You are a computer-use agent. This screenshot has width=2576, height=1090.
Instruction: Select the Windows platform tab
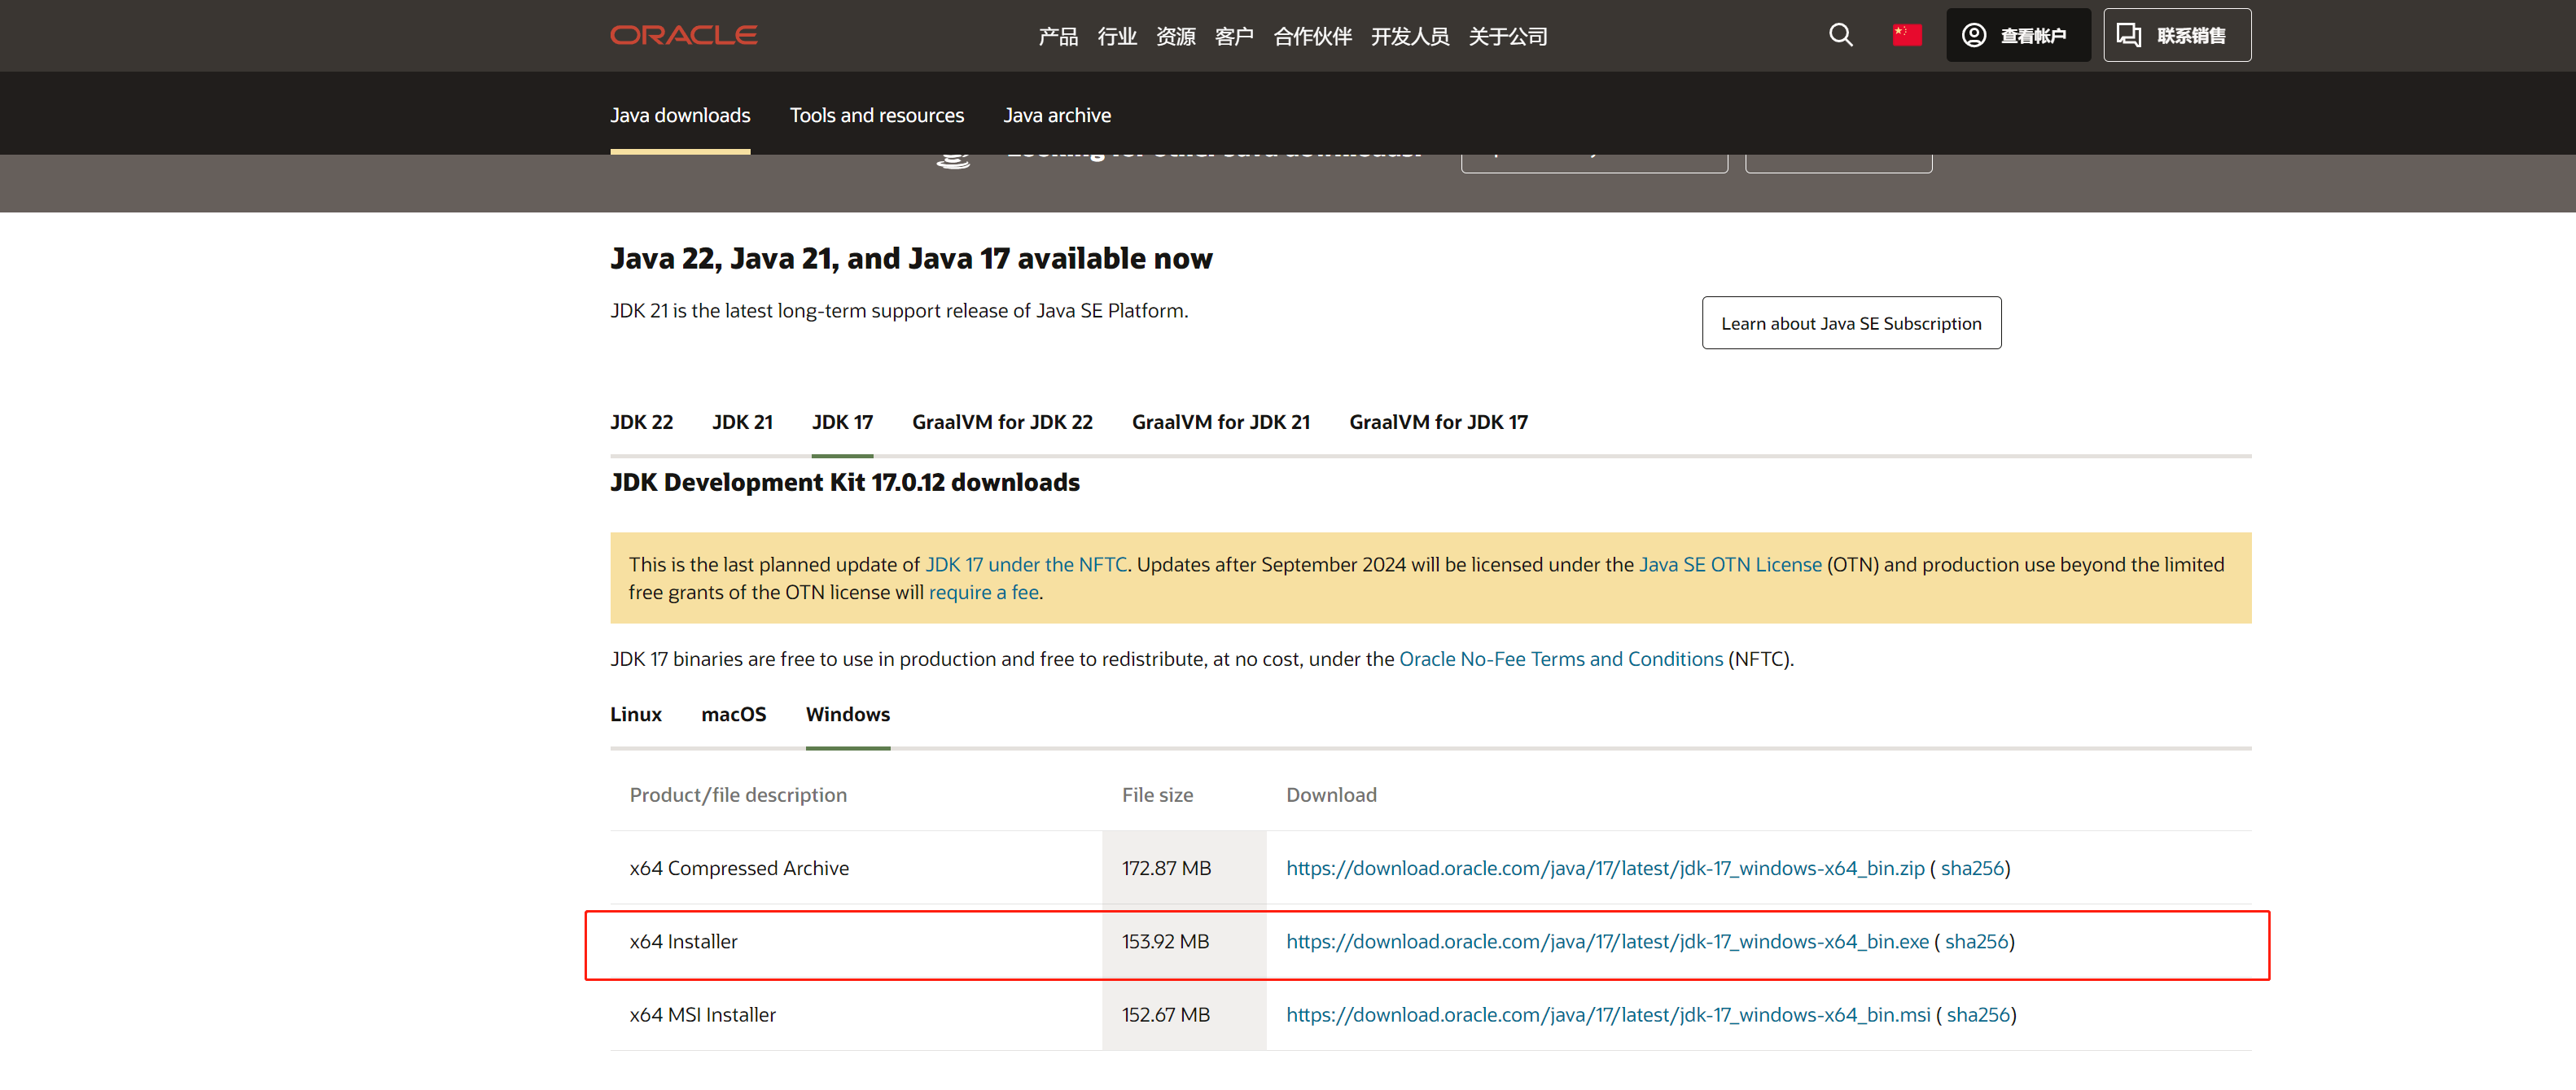(x=847, y=714)
